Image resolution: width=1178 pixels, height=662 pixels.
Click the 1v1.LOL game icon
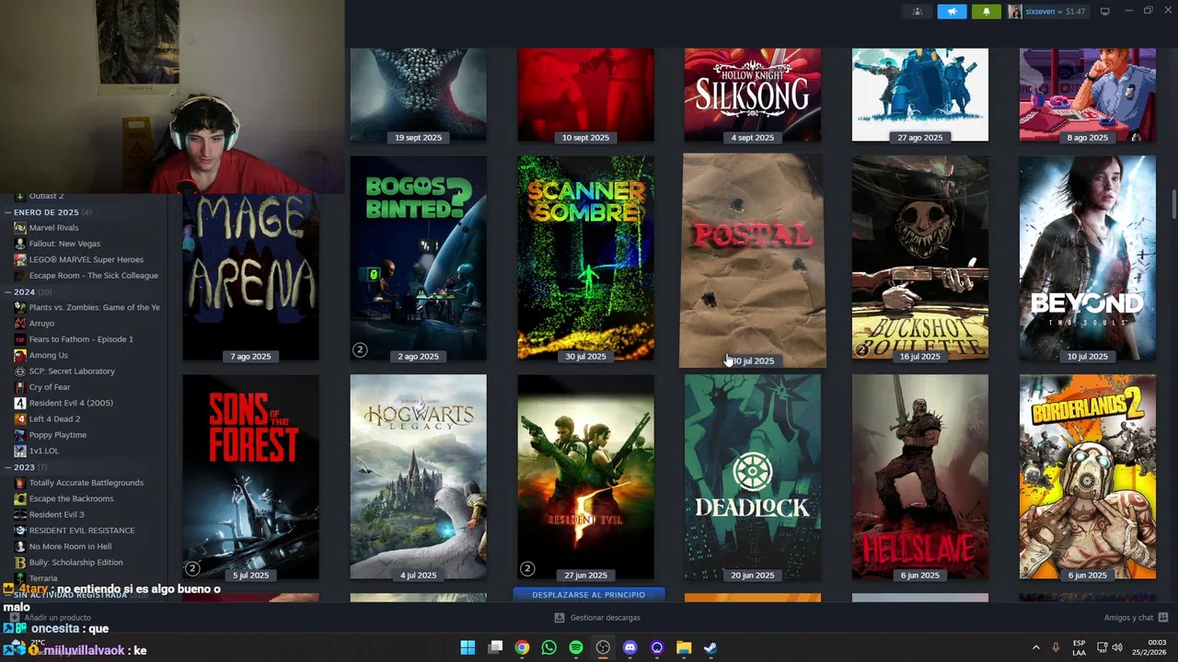point(20,451)
